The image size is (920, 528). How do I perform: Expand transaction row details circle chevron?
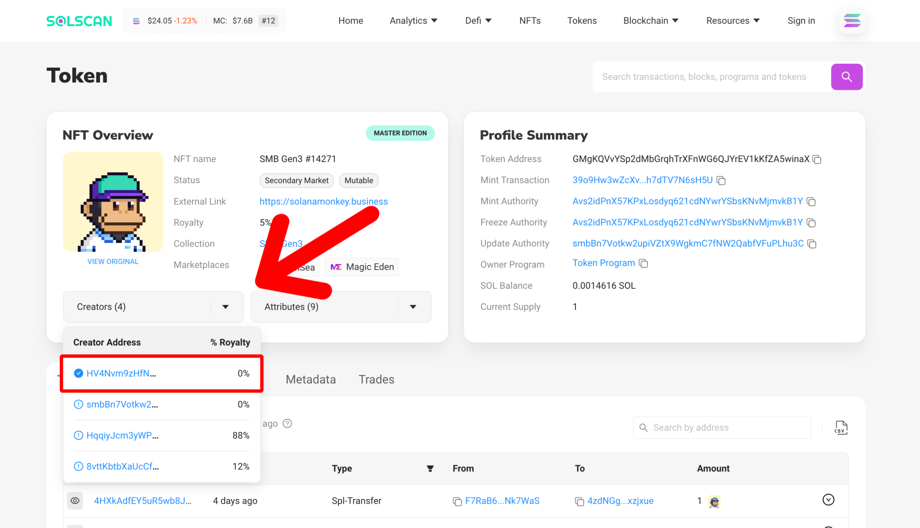click(828, 500)
